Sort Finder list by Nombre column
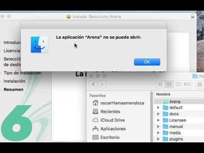 pos(163,94)
